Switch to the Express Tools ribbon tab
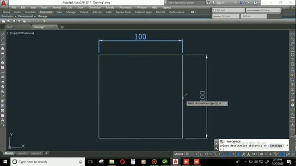The image size is (296, 166). (x=123, y=12)
